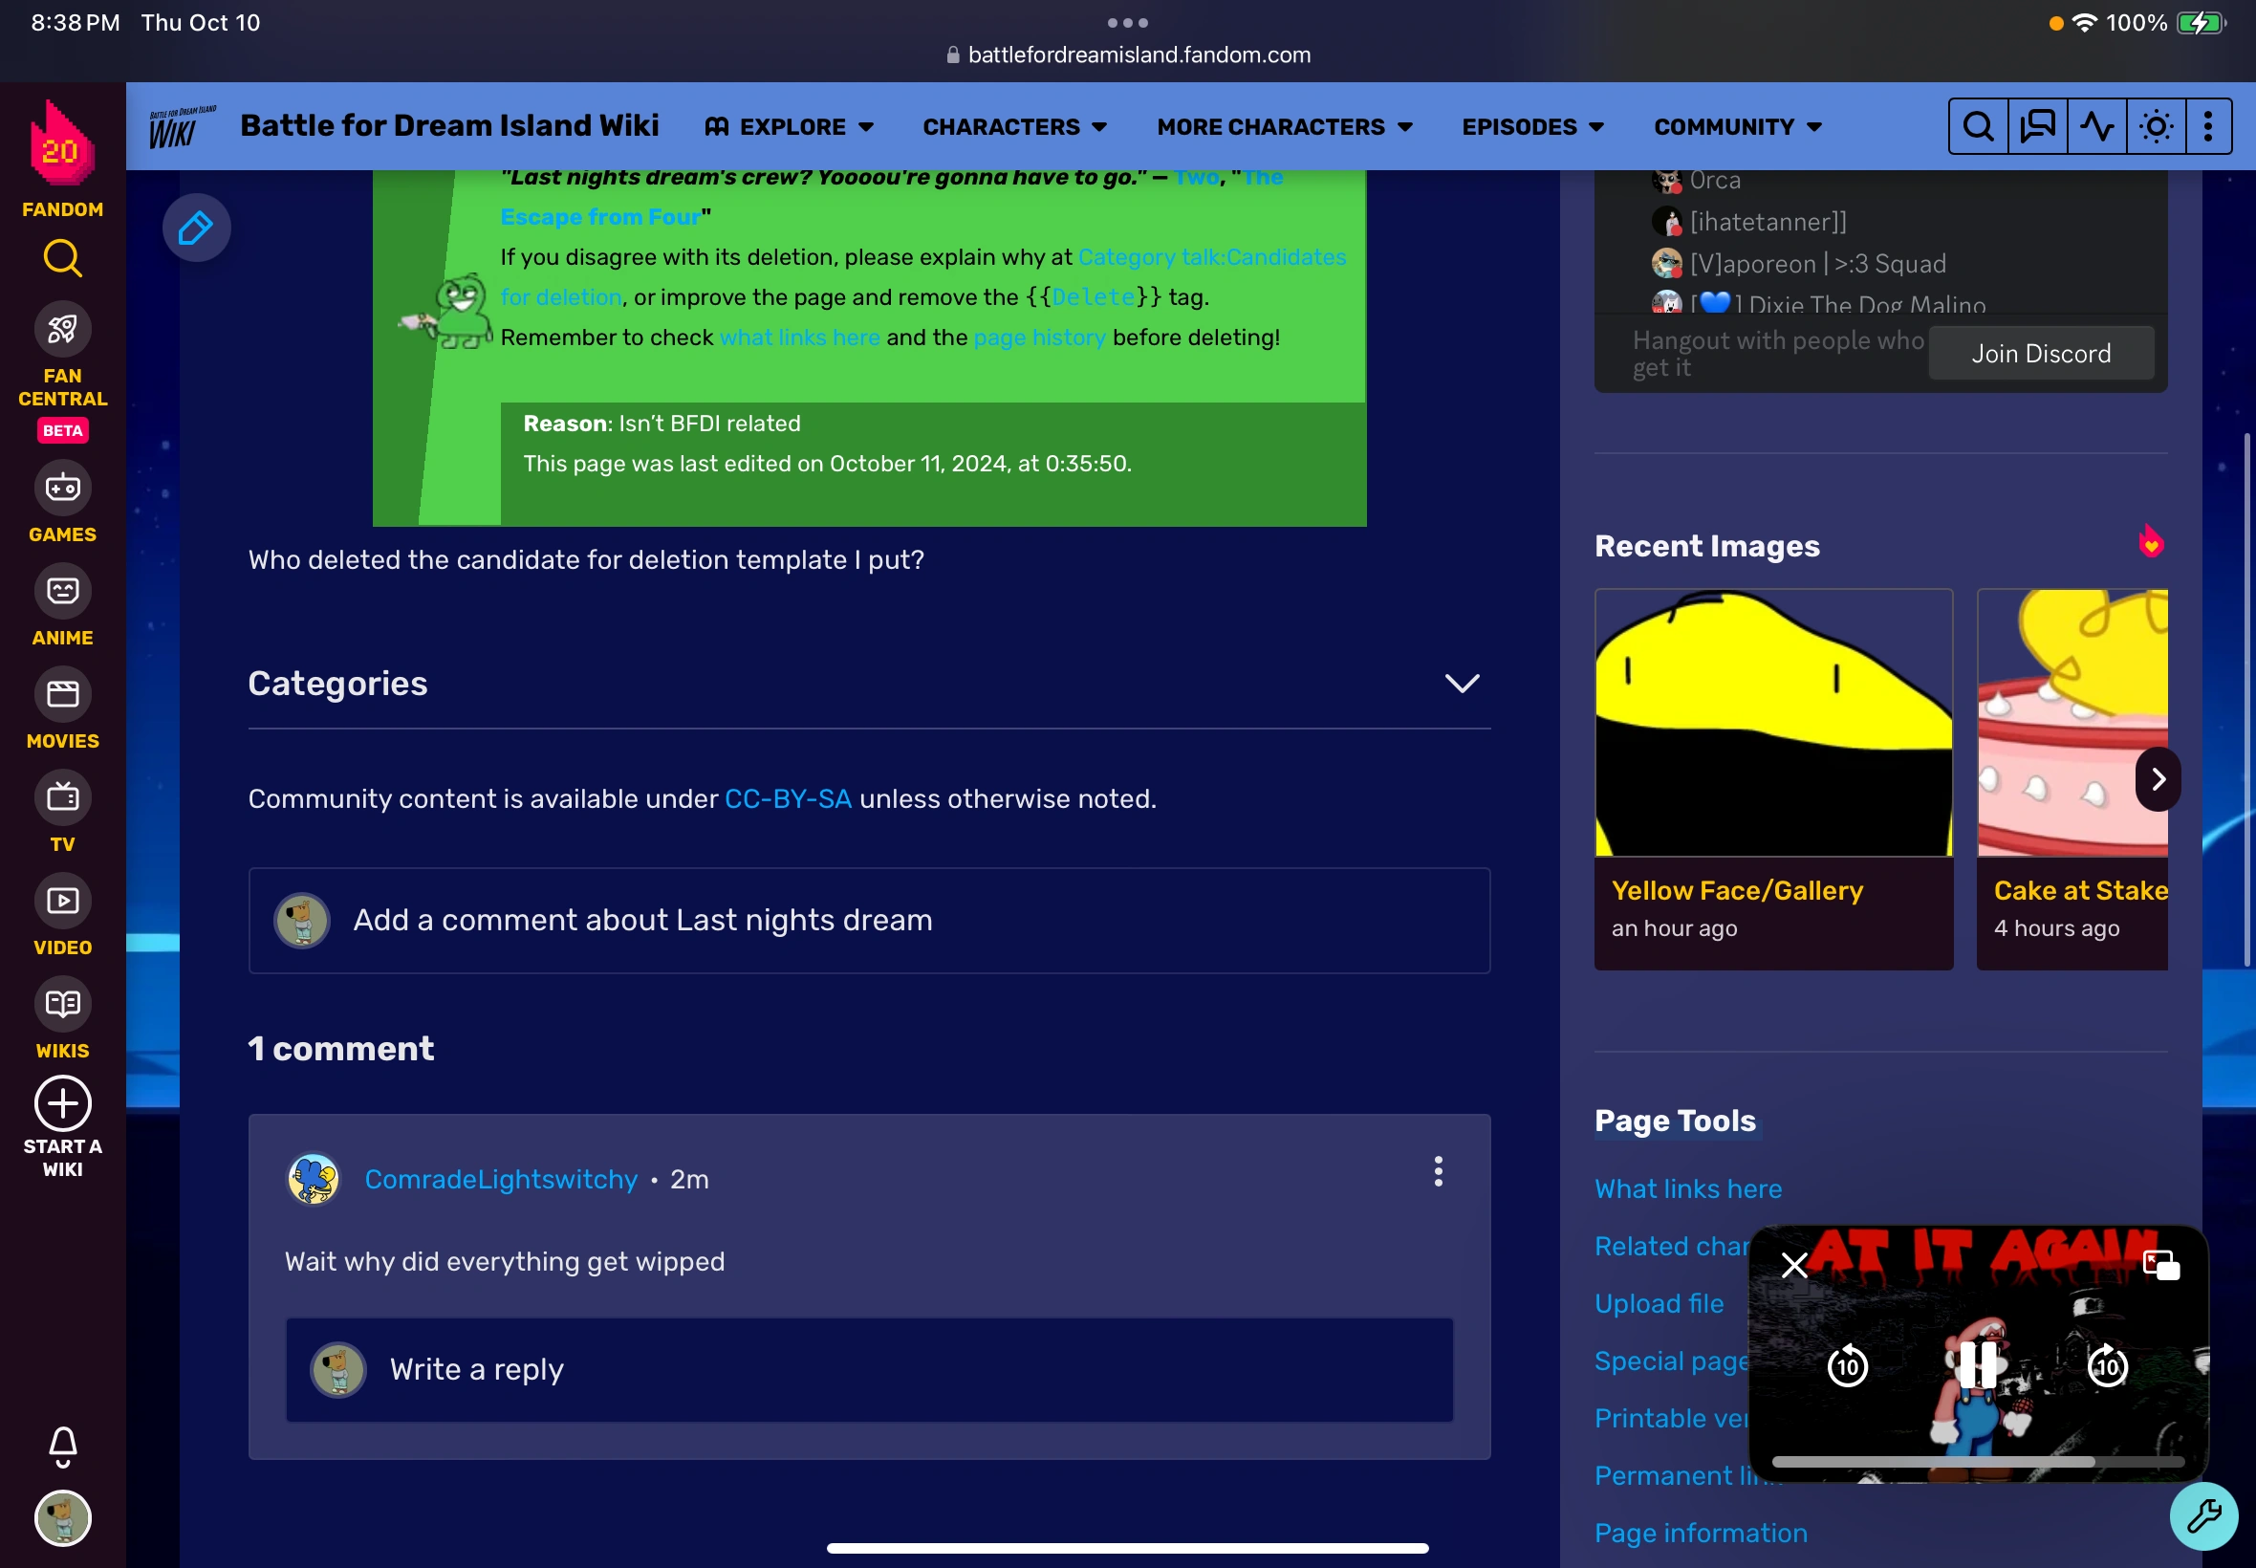Open the wiki search magnifier icon
Image resolution: width=2256 pixels, height=1568 pixels.
pos(1978,127)
